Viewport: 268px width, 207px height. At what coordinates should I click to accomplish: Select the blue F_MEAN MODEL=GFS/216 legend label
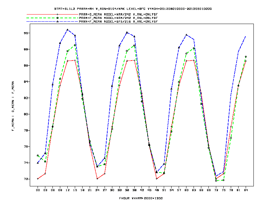[118, 22]
